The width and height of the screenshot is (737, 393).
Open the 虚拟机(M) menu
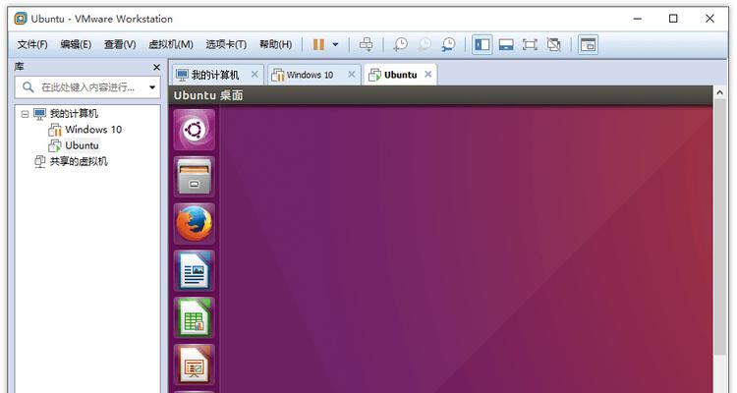pyautogui.click(x=171, y=44)
